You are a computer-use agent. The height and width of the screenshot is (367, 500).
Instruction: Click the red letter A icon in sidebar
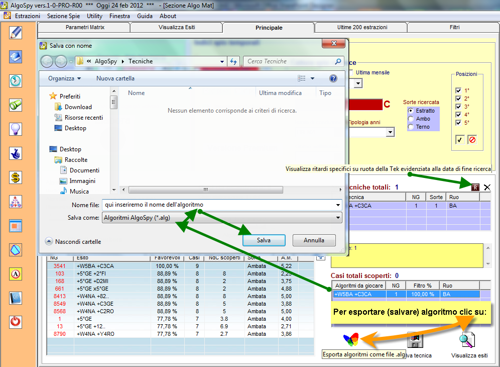tap(15, 274)
